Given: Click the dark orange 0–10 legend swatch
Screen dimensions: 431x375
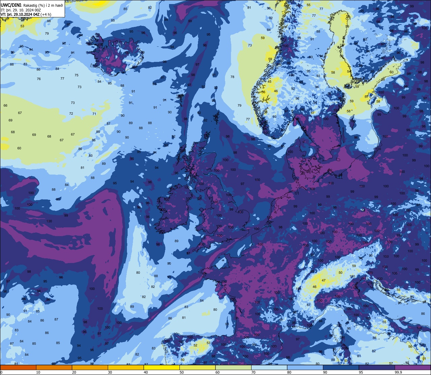Looking at the screenshot, I should click(x=18, y=367).
